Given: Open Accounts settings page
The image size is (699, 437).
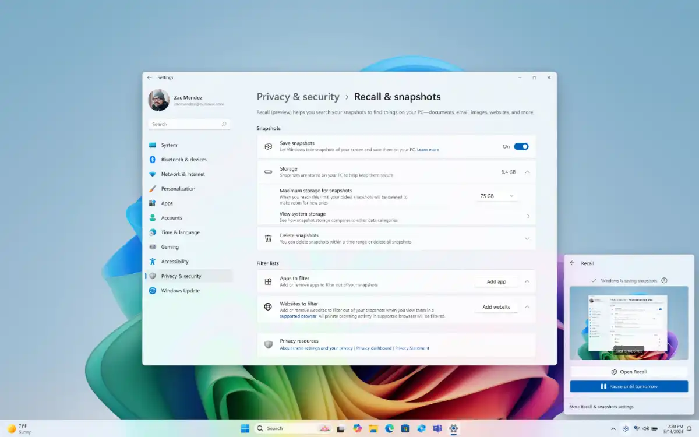Looking at the screenshot, I should click(189, 218).
